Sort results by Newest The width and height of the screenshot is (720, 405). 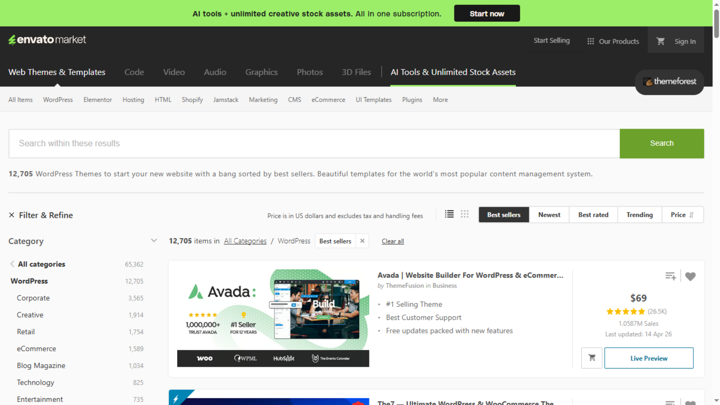549,215
